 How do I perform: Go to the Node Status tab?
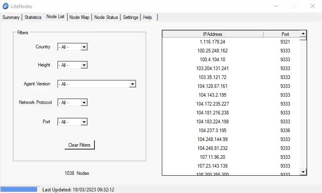tap(106, 17)
